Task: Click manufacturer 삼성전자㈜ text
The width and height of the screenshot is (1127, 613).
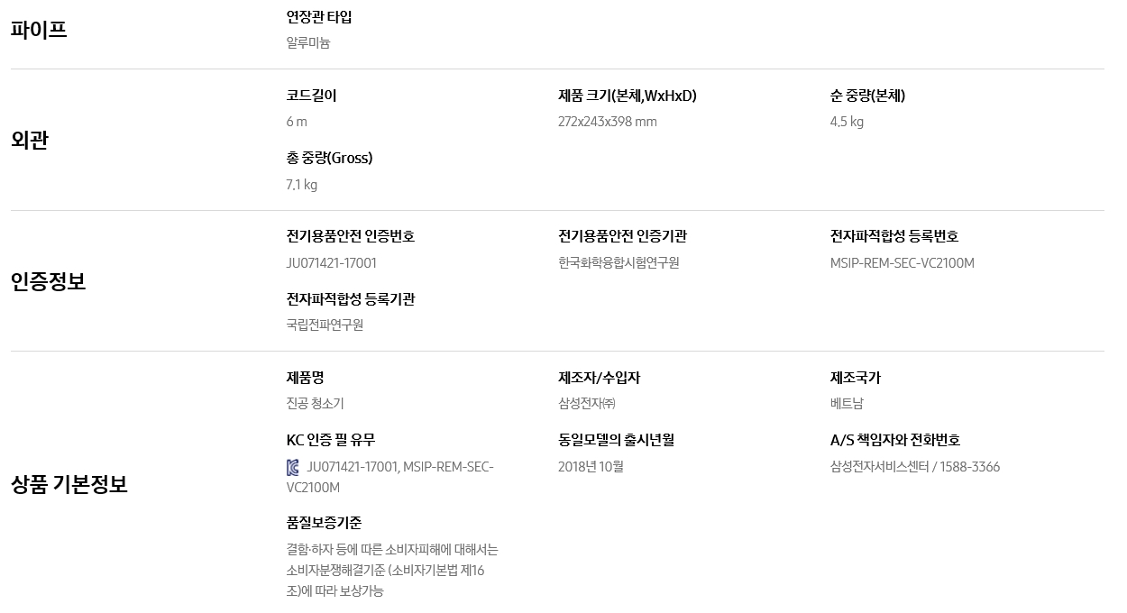Action: [x=587, y=404]
